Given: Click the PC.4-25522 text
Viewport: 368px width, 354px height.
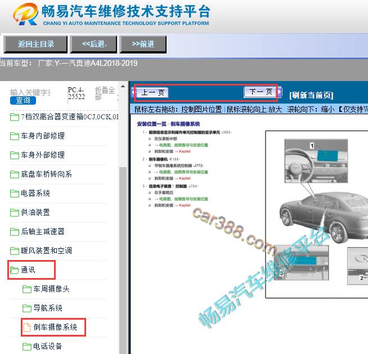Looking at the screenshot, I should pyautogui.click(x=77, y=93).
